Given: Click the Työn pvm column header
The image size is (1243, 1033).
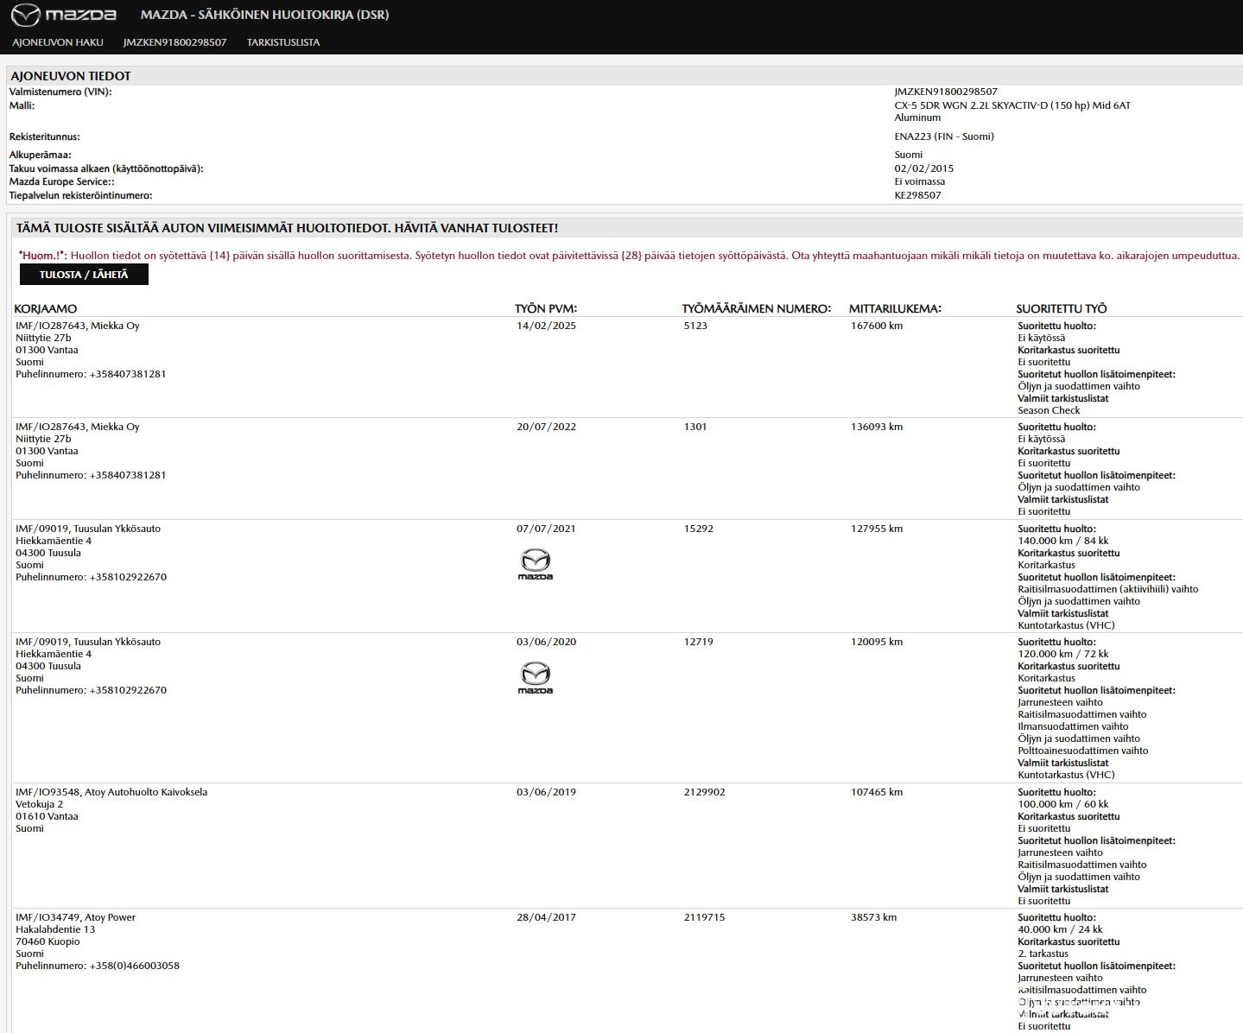Looking at the screenshot, I should tap(545, 308).
